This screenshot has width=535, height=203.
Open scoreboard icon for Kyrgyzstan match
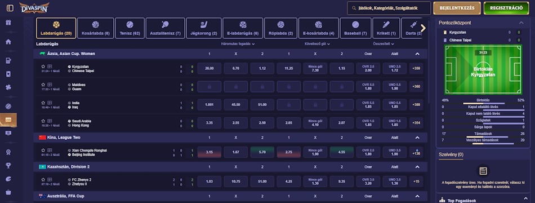click(50, 67)
